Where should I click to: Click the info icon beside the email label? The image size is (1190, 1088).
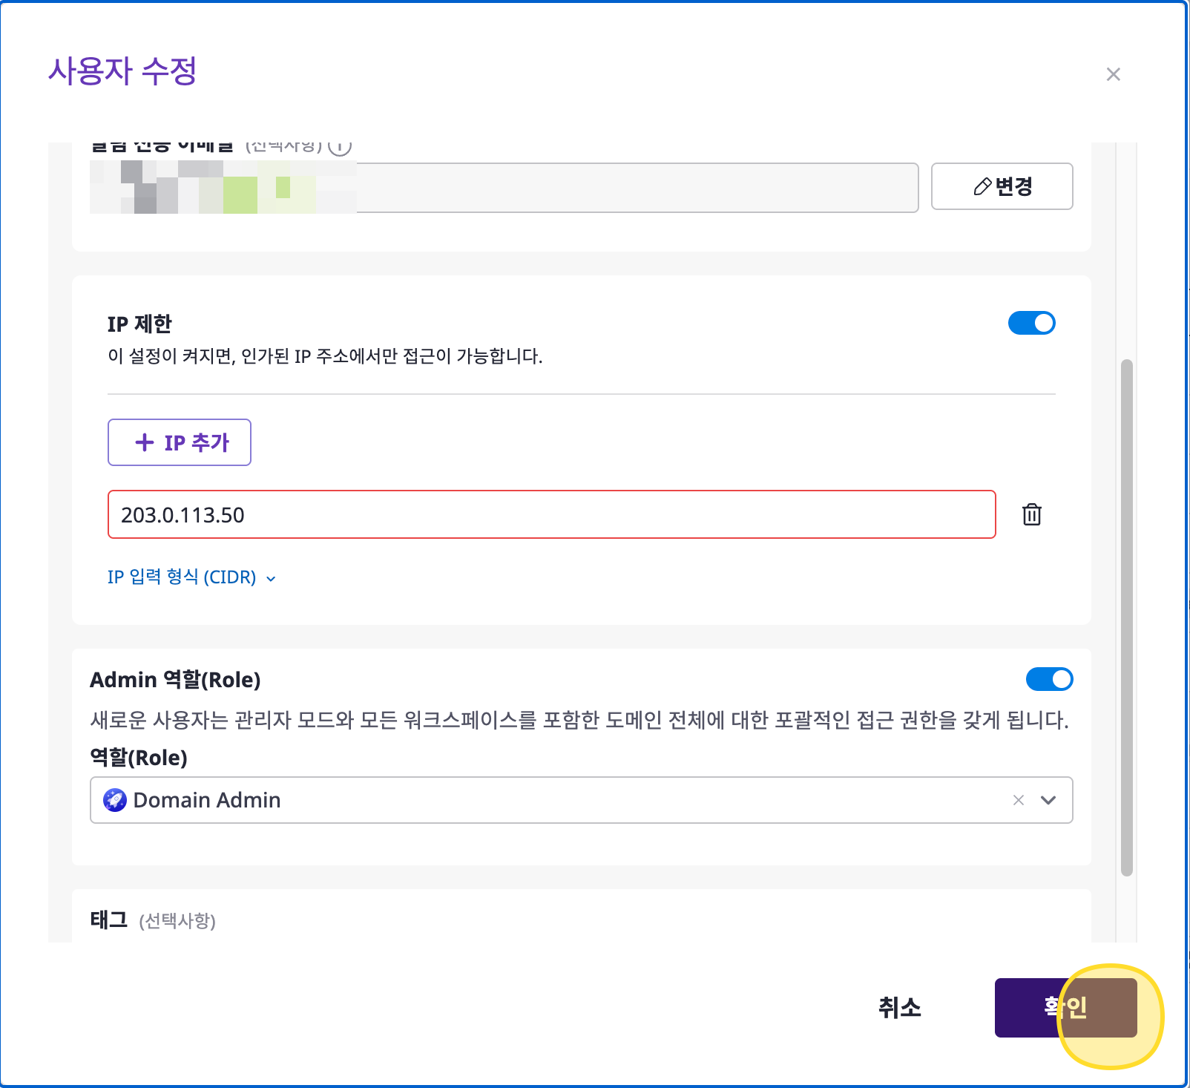[340, 146]
